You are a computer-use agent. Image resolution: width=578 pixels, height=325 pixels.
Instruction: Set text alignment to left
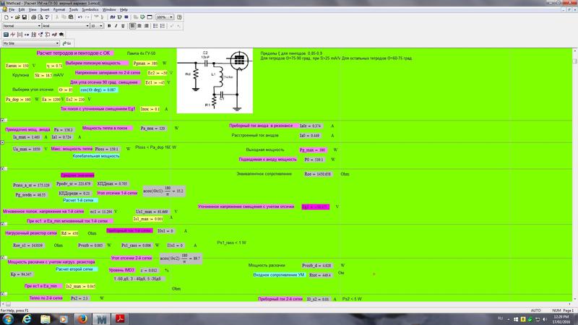(133, 26)
